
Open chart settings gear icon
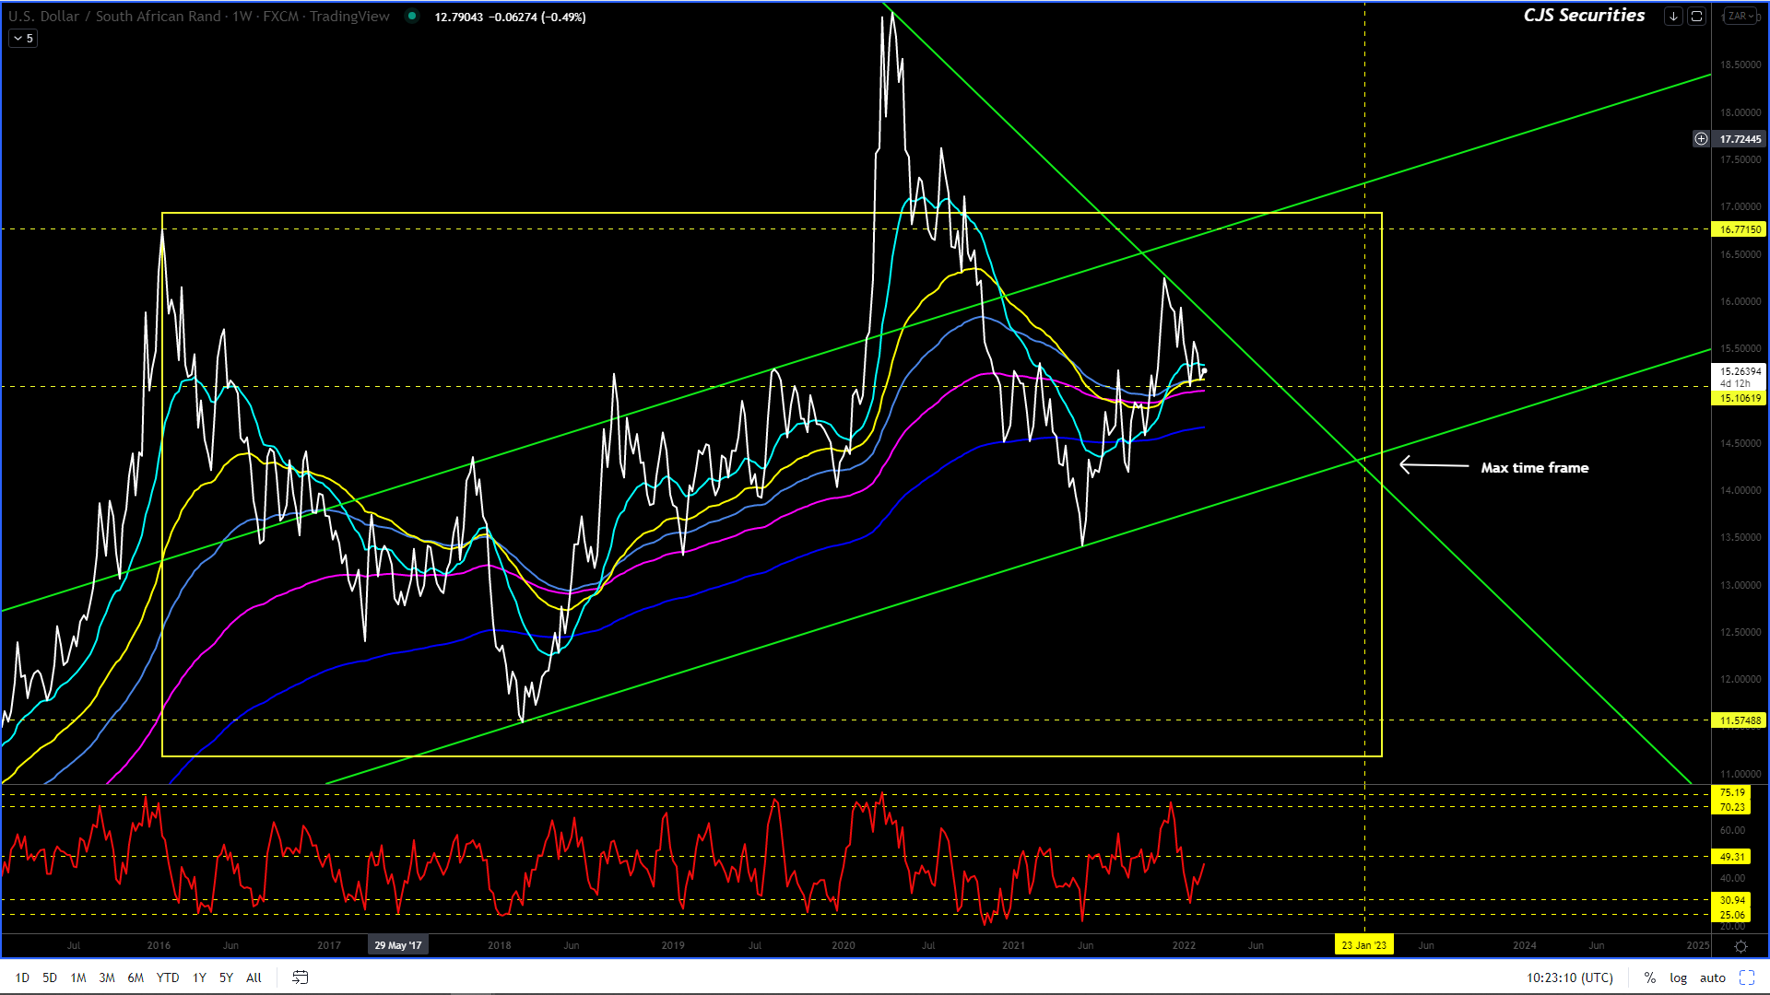pos(1740,946)
